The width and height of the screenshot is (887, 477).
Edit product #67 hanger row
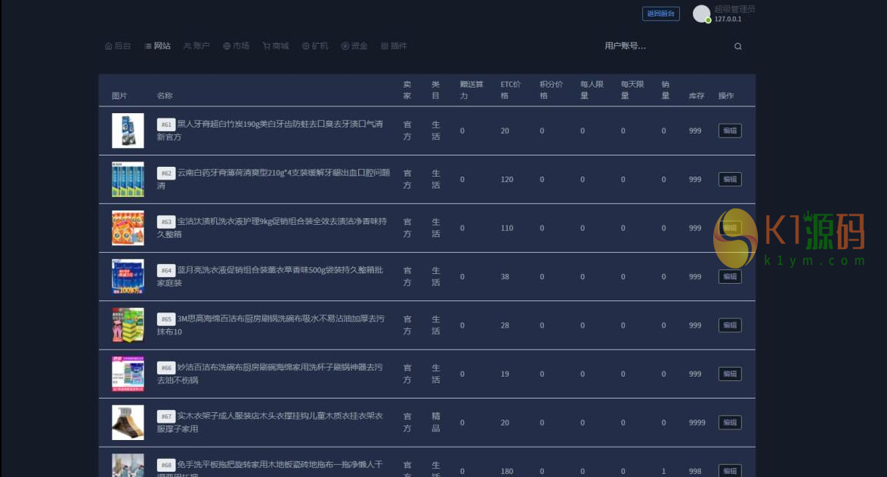pos(730,422)
